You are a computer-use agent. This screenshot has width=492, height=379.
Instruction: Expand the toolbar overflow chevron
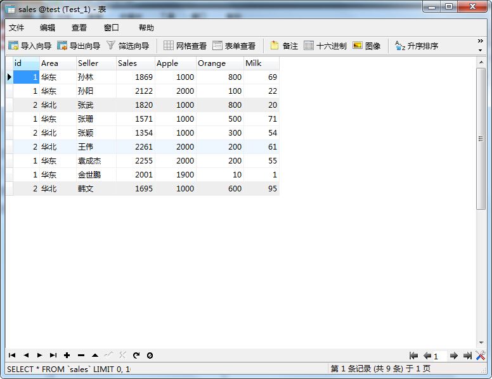pyautogui.click(x=481, y=41)
